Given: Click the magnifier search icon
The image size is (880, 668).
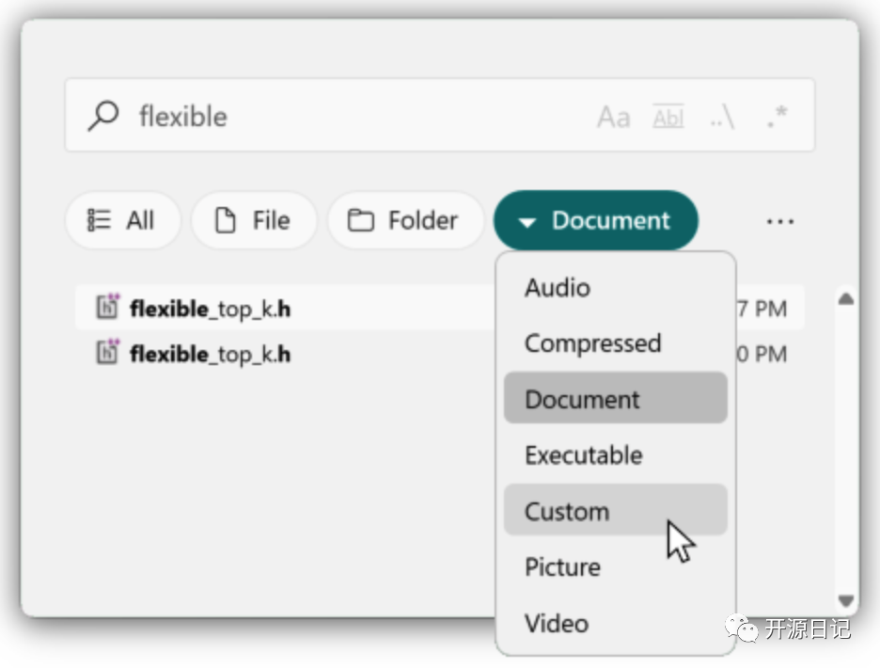Looking at the screenshot, I should pos(103,116).
